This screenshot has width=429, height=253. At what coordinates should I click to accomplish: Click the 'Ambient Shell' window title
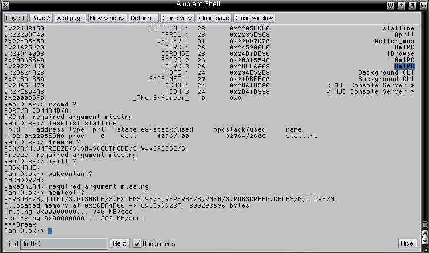(x=198, y=4)
